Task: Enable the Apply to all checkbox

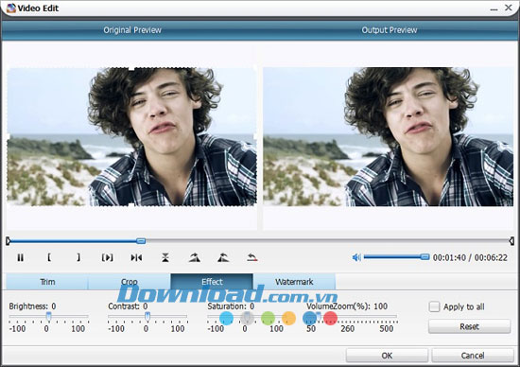Action: [x=434, y=306]
